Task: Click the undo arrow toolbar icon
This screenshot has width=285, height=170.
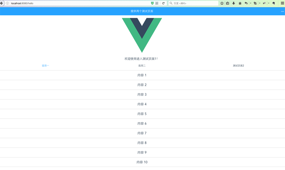Action: coord(246,3)
